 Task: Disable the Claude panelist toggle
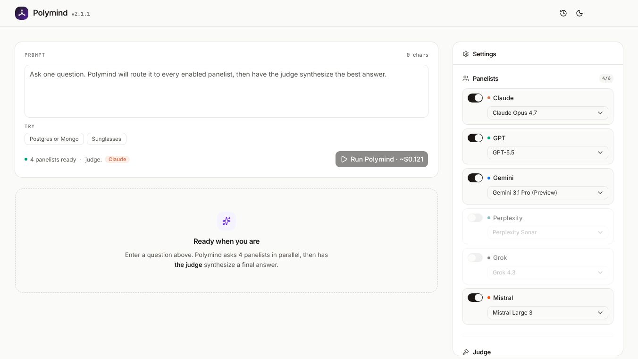[475, 98]
